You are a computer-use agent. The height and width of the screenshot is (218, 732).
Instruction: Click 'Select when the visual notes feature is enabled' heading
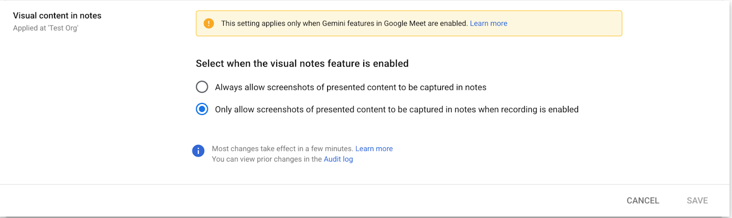tap(302, 63)
